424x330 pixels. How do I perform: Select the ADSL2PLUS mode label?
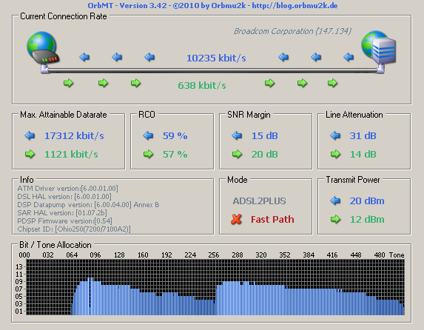coord(259,201)
